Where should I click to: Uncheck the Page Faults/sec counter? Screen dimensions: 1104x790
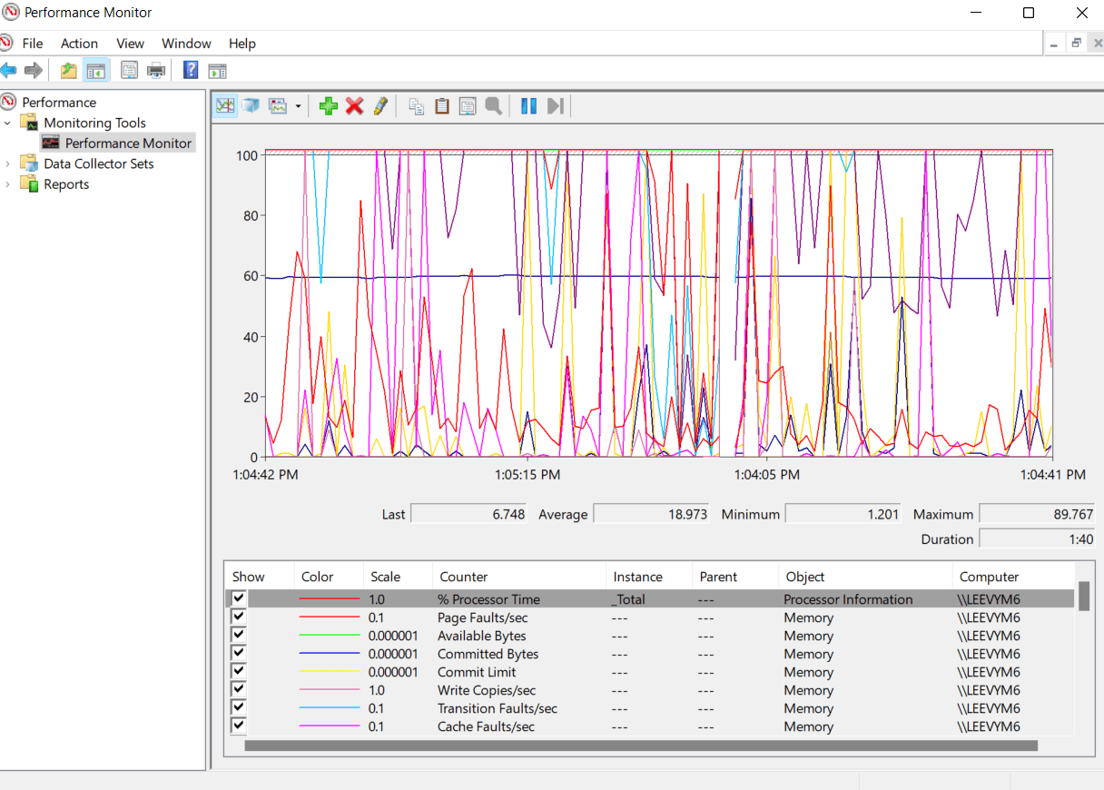[238, 616]
